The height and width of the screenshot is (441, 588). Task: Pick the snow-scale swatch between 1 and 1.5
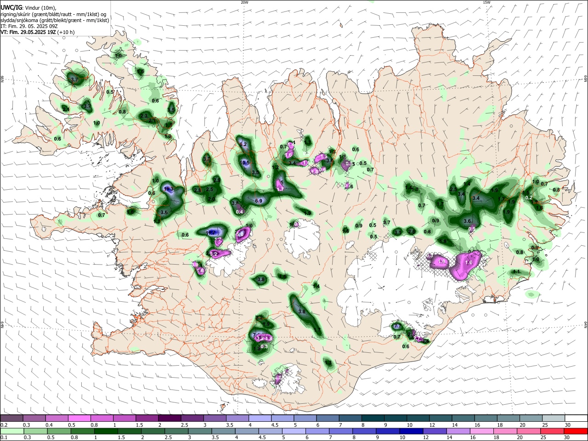(x=124, y=418)
